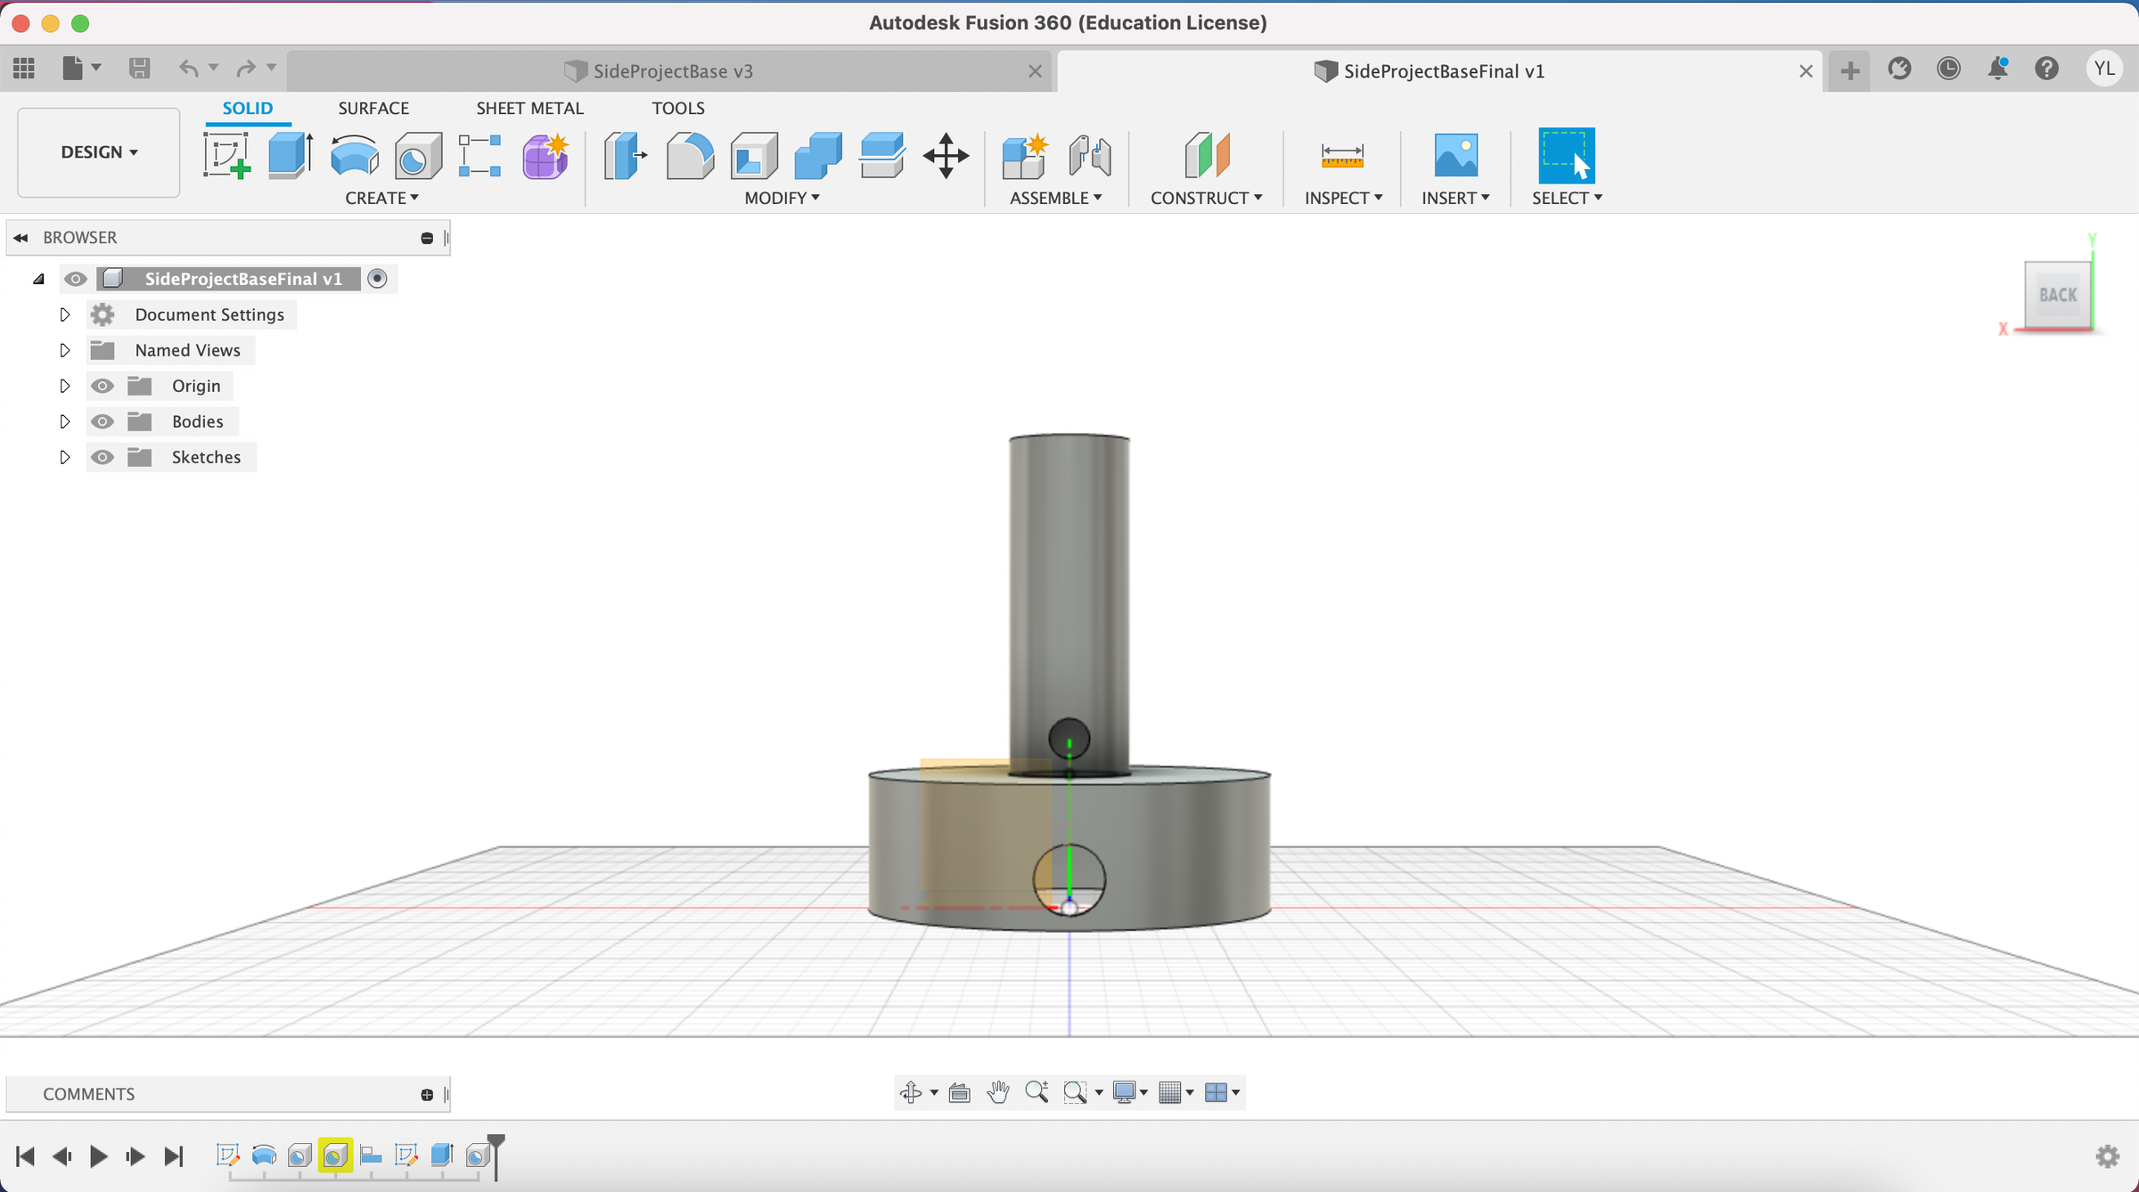2139x1192 pixels.
Task: Toggle Sketches folder visibility eye
Action: click(102, 457)
